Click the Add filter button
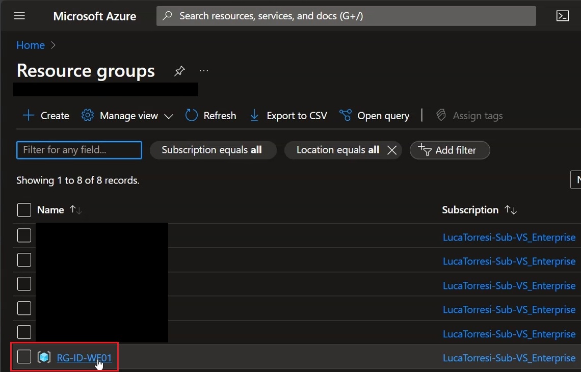The height and width of the screenshot is (372, 581). click(x=450, y=150)
